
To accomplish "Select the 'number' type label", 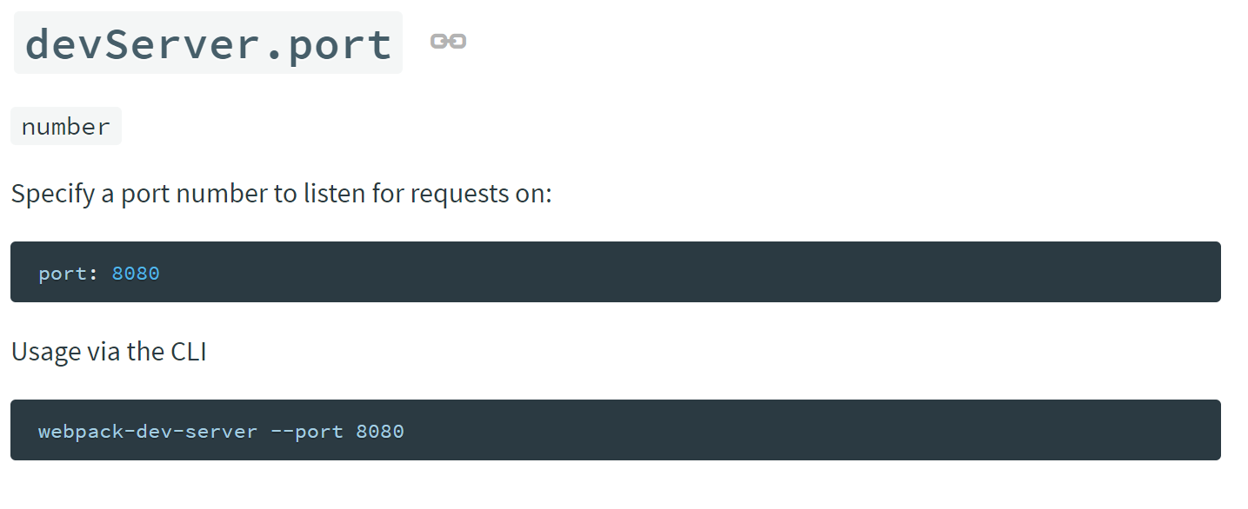I will click(66, 127).
